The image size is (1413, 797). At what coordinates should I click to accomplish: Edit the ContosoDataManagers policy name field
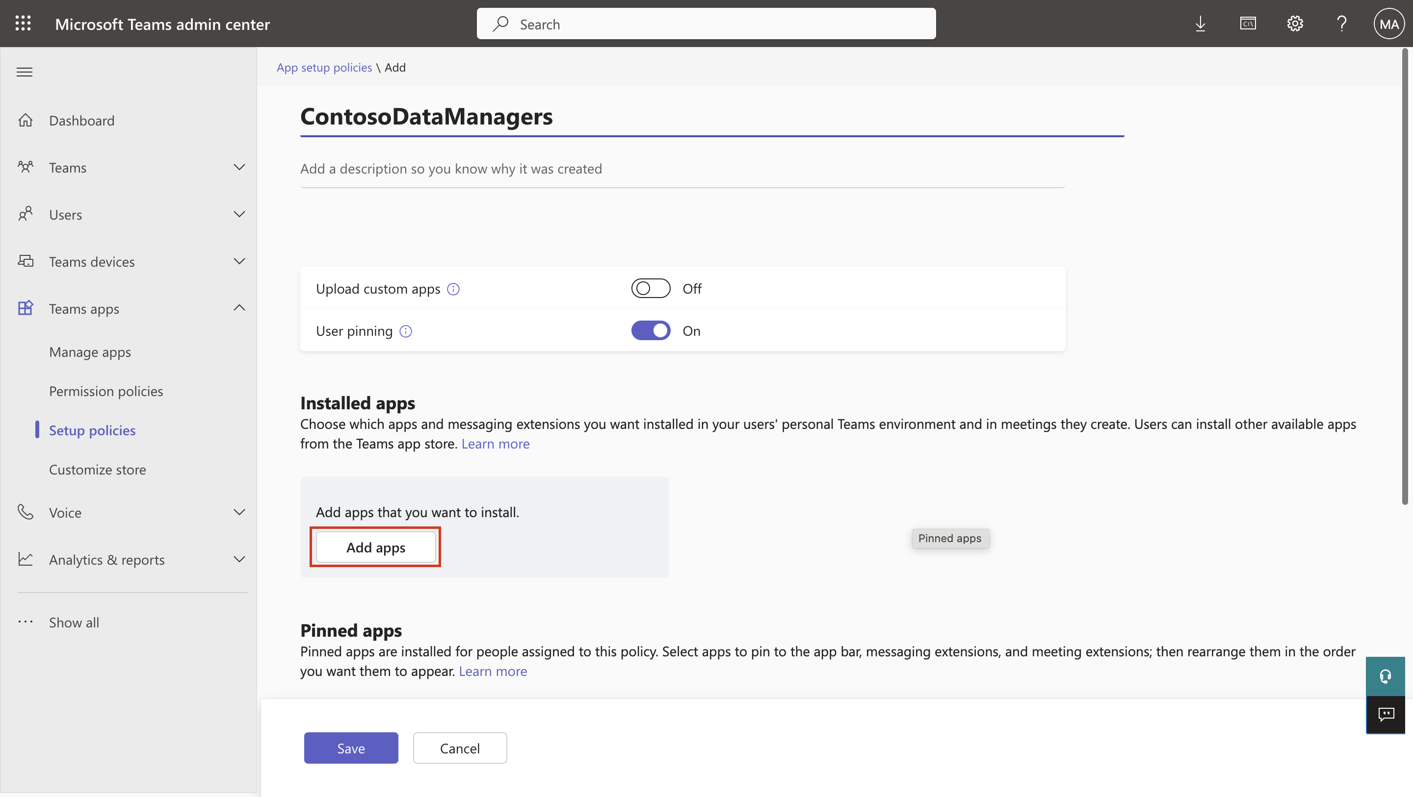(712, 117)
